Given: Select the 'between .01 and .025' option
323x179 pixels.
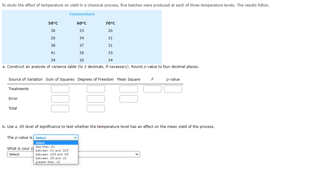Looking at the screenshot, I should [x=52, y=150].
